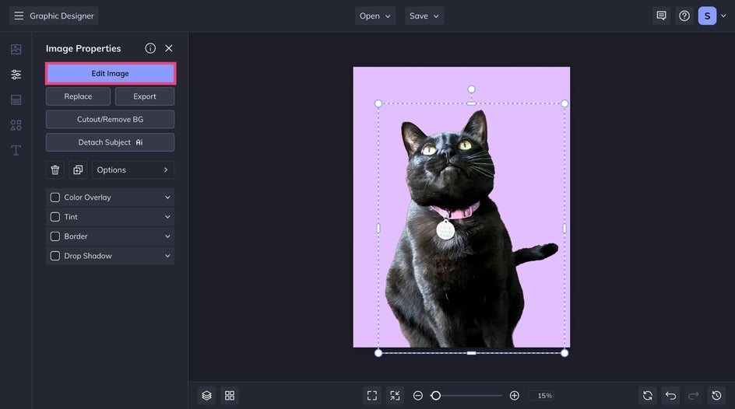Viewport: 735px width, 409px height.
Task: Click the user avatar S
Action: click(x=707, y=16)
